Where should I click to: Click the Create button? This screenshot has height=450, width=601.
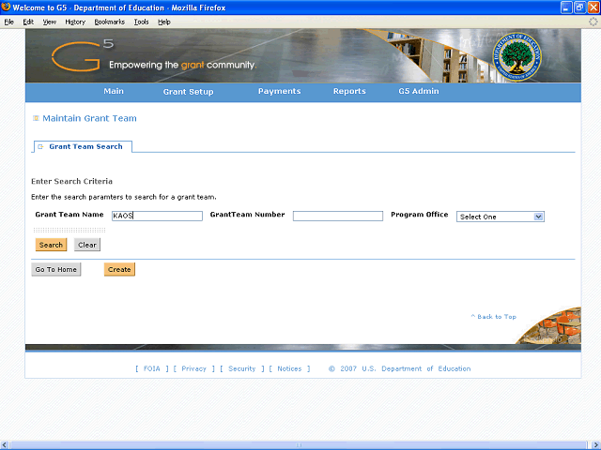pos(119,269)
